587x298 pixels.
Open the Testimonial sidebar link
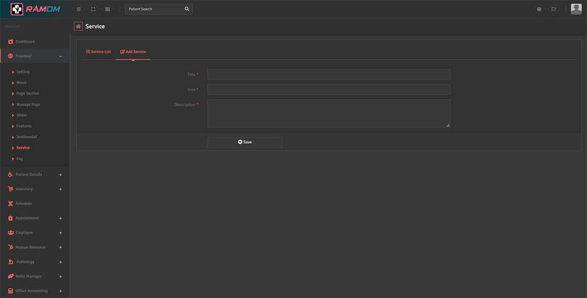coord(27,137)
